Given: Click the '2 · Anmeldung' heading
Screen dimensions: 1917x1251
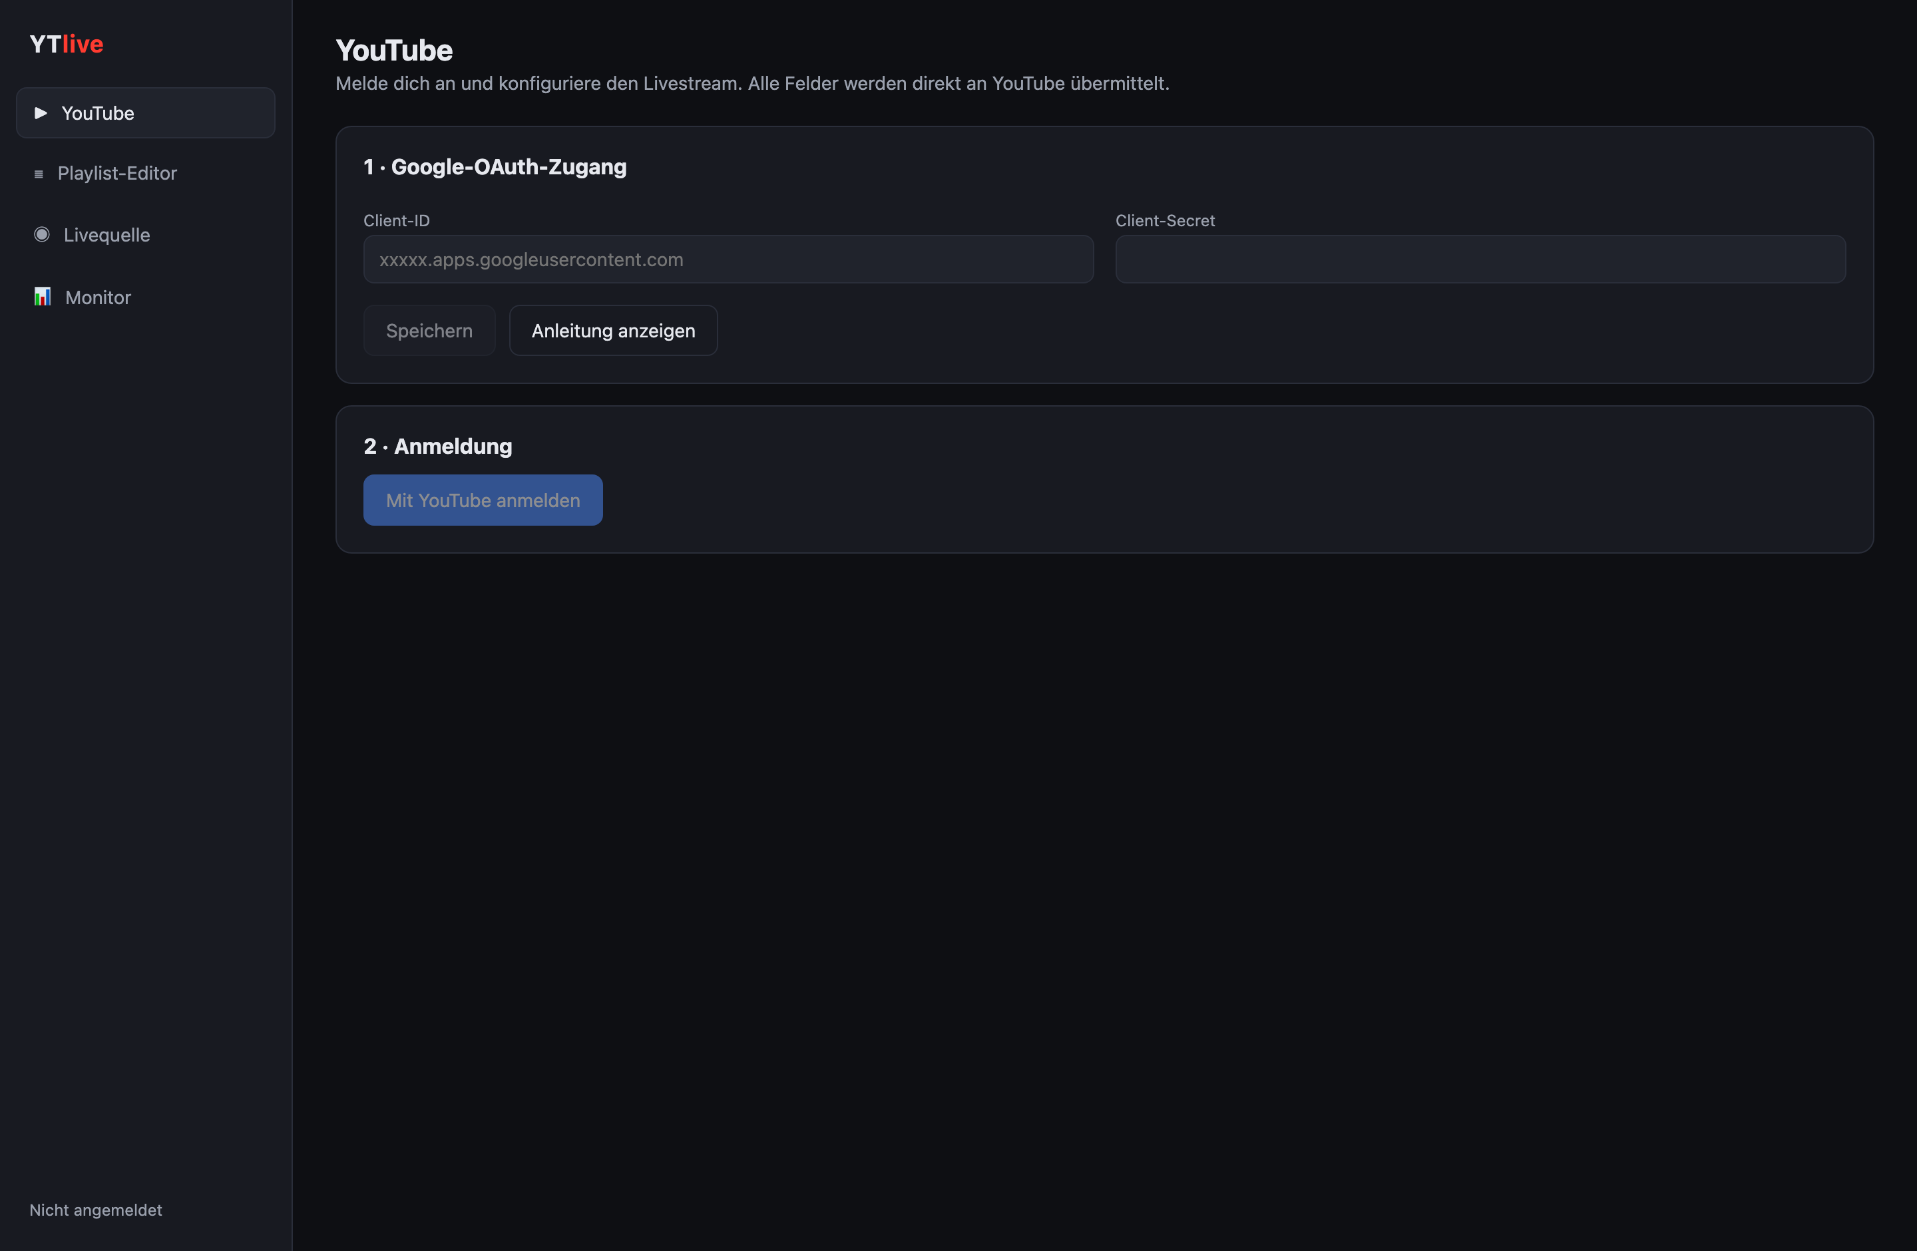Looking at the screenshot, I should click(438, 446).
